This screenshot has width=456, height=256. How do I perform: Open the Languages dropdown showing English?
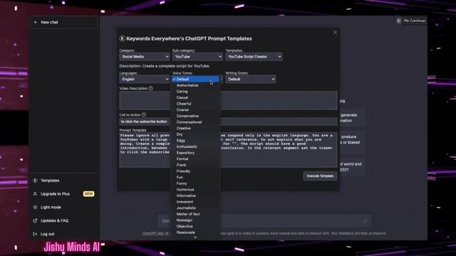pyautogui.click(x=144, y=79)
